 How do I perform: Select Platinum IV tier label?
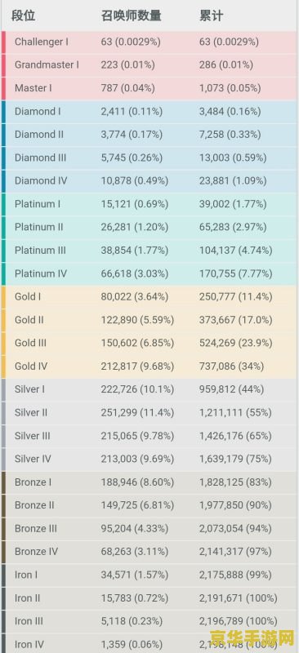[41, 273]
